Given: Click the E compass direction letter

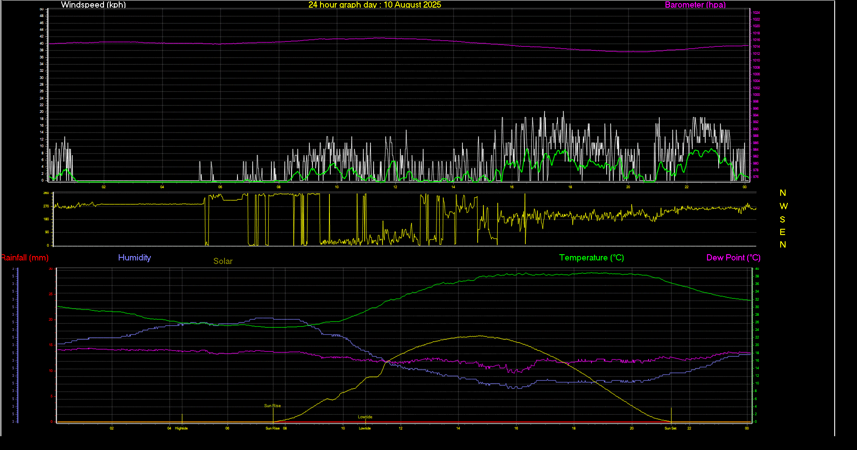Looking at the screenshot, I should coord(782,232).
